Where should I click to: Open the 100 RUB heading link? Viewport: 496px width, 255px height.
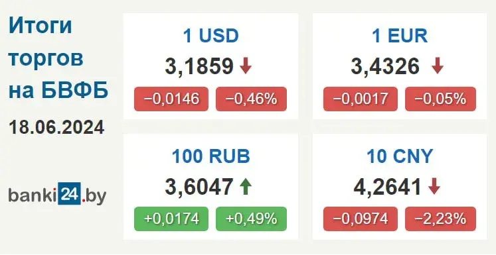click(x=210, y=156)
